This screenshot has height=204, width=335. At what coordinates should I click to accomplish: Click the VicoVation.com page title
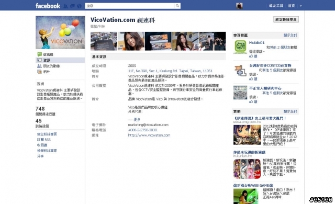[122, 20]
